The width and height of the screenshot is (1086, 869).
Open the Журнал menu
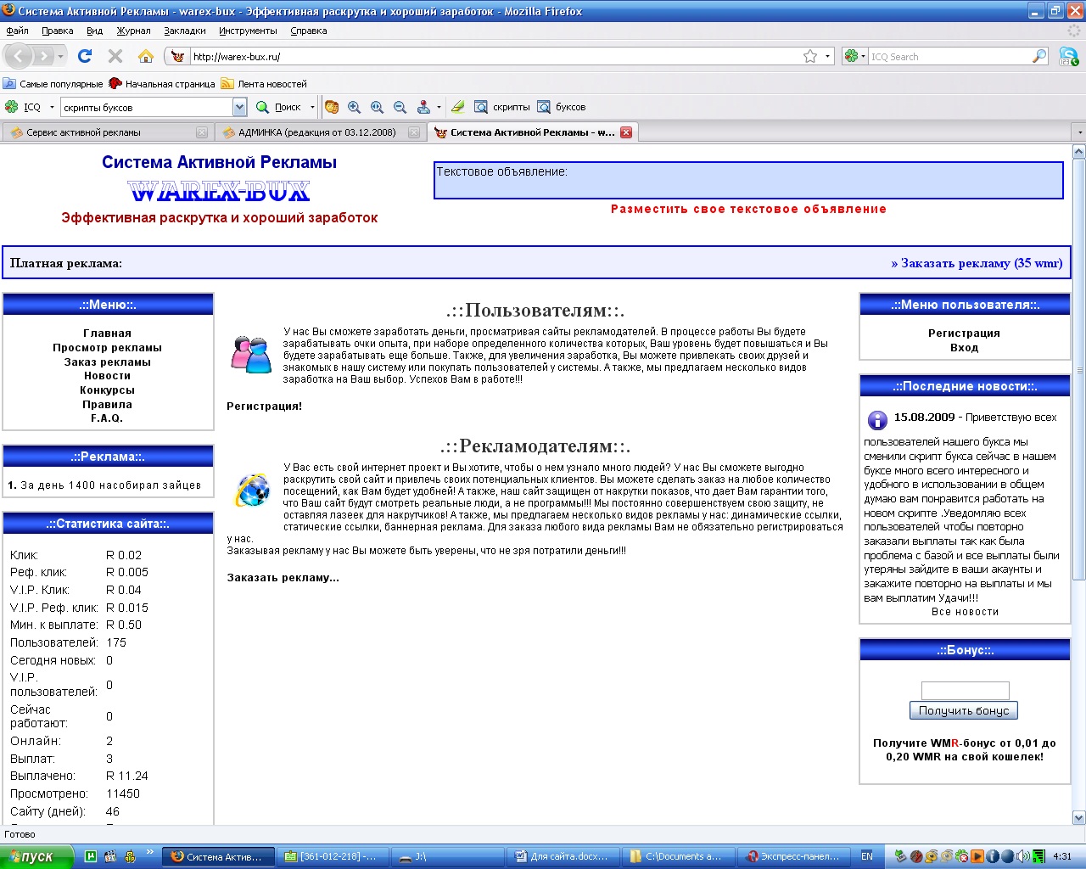(x=133, y=31)
